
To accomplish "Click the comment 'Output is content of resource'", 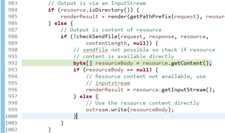I will (111, 30).
